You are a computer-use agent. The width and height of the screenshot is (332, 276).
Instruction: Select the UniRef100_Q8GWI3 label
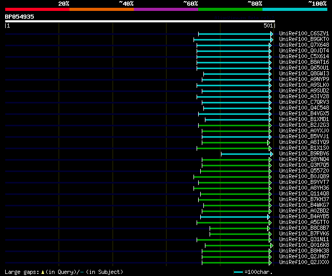[304, 74]
